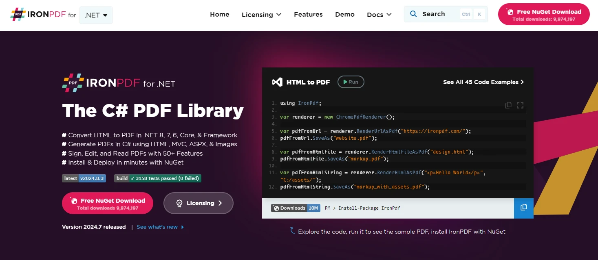Click the magnifying glass search icon
The height and width of the screenshot is (260, 598).
413,14
